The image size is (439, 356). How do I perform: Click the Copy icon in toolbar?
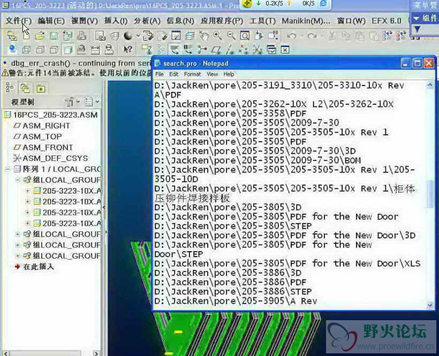tap(346, 36)
